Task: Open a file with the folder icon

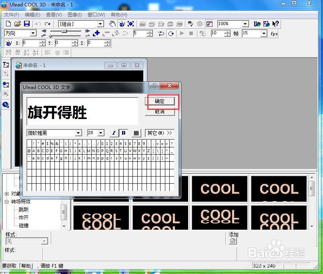Action: (x=18, y=24)
